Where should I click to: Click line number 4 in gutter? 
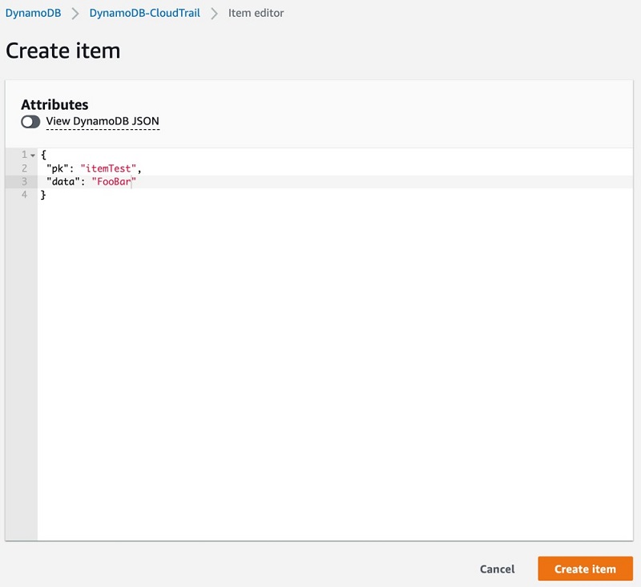pos(24,195)
